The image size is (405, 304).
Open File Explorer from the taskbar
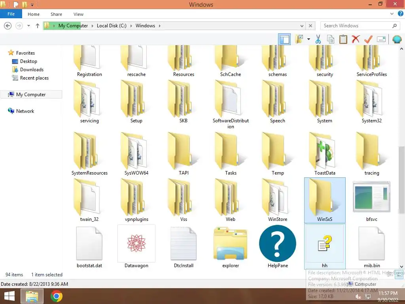click(x=32, y=296)
